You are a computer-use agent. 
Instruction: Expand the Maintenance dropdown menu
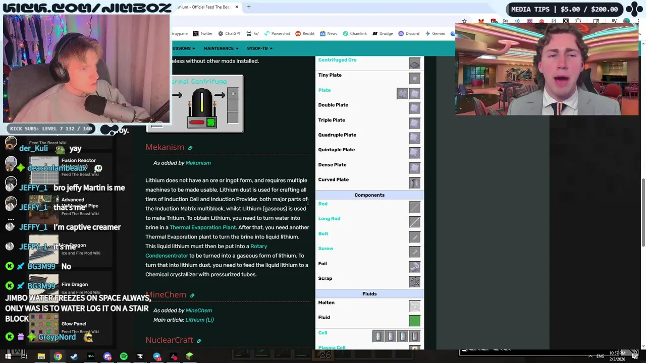coord(221,48)
